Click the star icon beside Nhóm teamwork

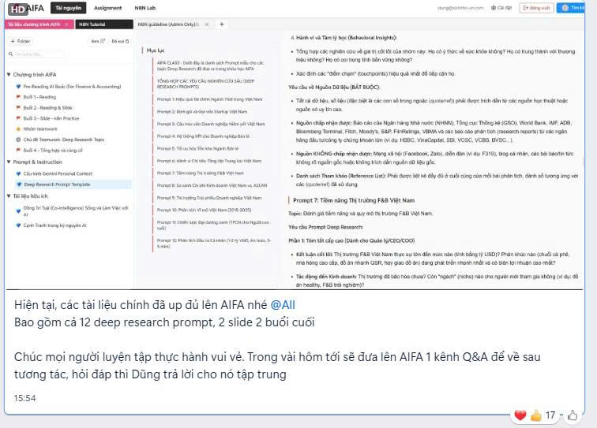[18, 129]
